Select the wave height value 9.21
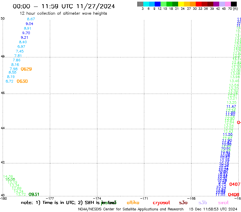 point(24,38)
